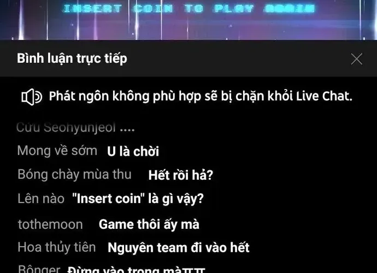Click the video player area above chat

pyautogui.click(x=188, y=20)
